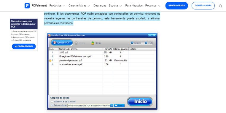Close the PDF Password Remover window
Viewport: 226px width, 113px height.
coord(154,35)
